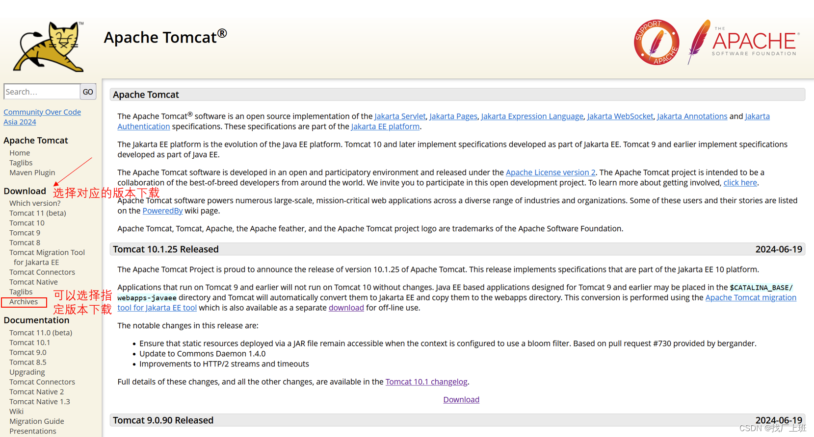Open the Jakarta EE platform link
Image resolution: width=814 pixels, height=437 pixels.
pyautogui.click(x=385, y=126)
